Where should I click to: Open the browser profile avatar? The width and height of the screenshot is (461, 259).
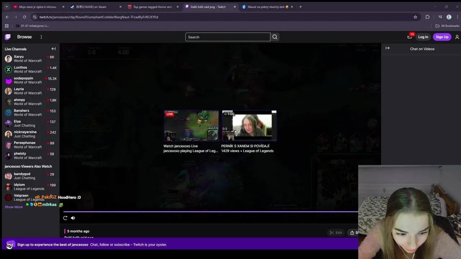[449, 17]
